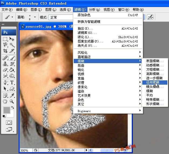Select the Hand tool
This screenshot has height=154, width=169.
[x=5, y=101]
